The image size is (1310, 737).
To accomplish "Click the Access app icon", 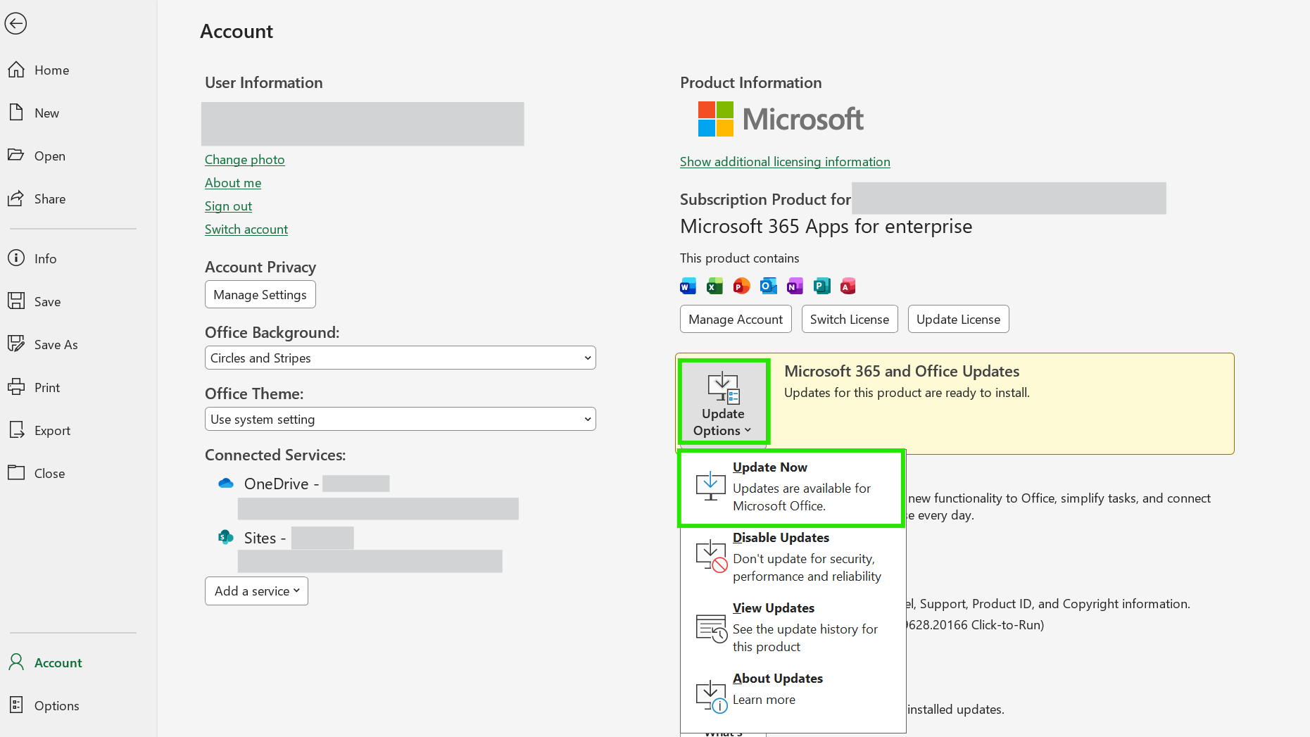I will [848, 286].
